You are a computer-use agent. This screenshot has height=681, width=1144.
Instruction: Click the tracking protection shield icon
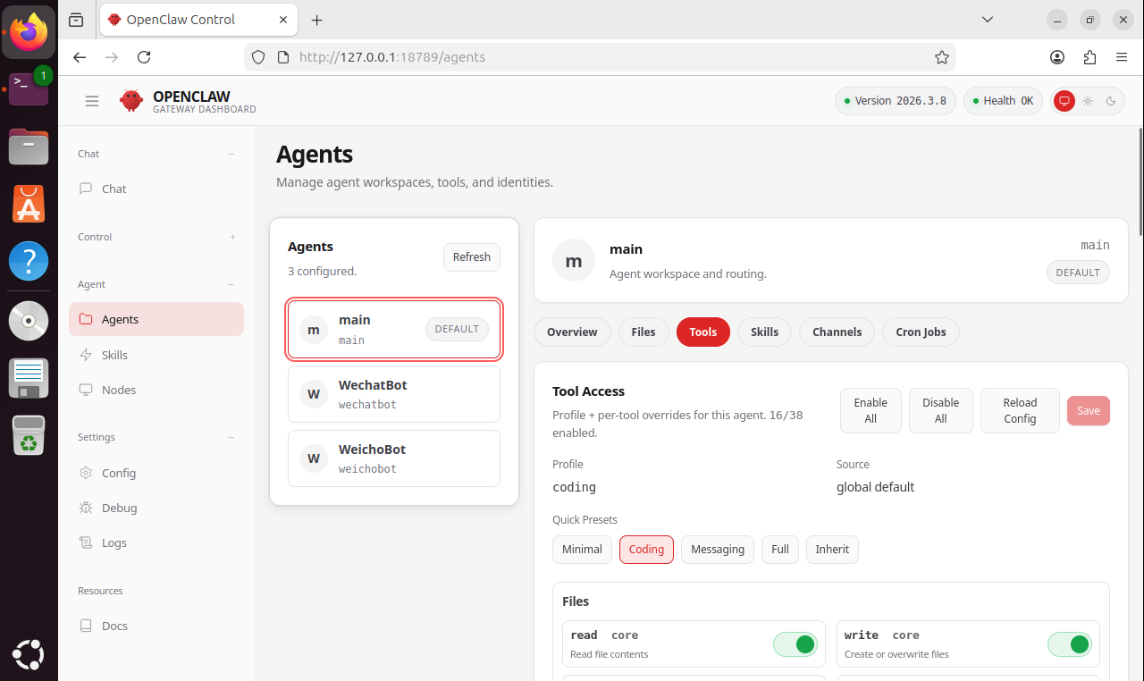click(x=258, y=57)
